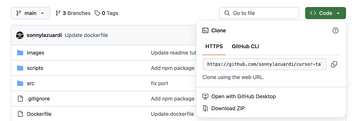Open the 0 Tags link

(106, 13)
